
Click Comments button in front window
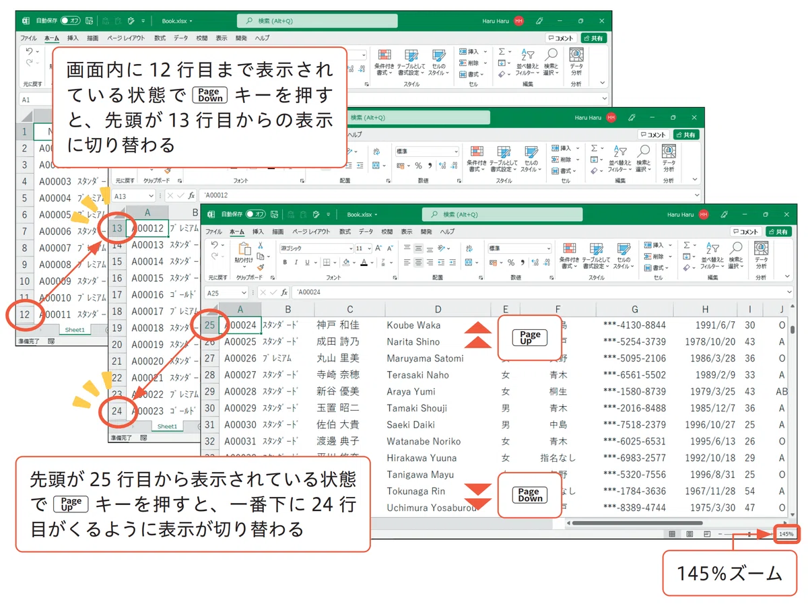(x=746, y=232)
